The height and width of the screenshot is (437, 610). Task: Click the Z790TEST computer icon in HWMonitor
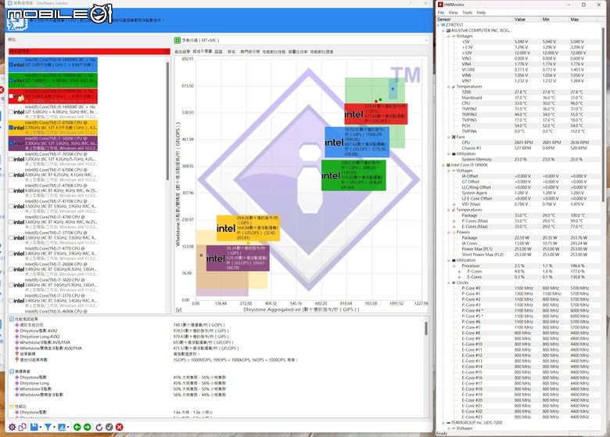443,24
